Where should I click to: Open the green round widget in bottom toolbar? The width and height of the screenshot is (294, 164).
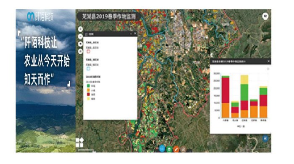(169, 149)
